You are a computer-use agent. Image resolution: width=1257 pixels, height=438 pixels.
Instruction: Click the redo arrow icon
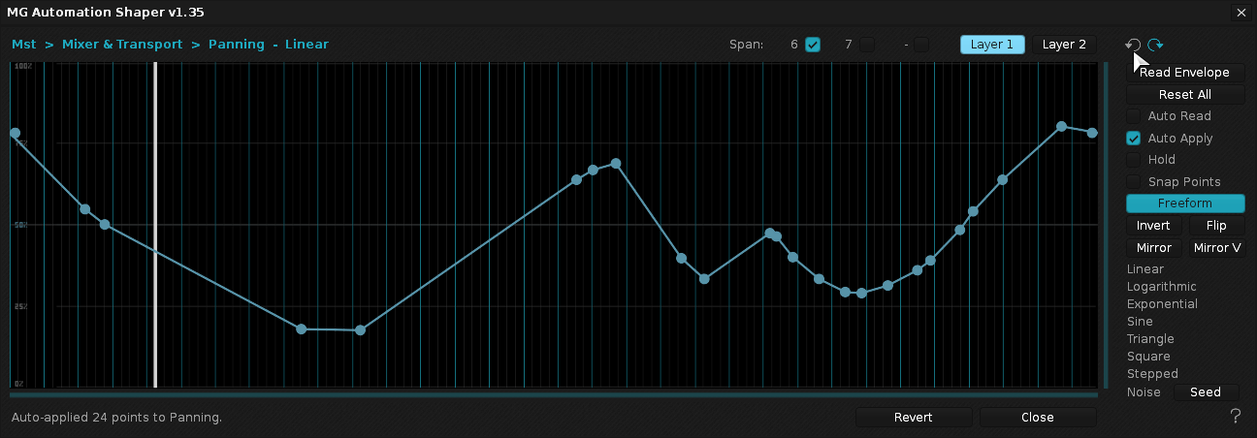pyautogui.click(x=1155, y=45)
